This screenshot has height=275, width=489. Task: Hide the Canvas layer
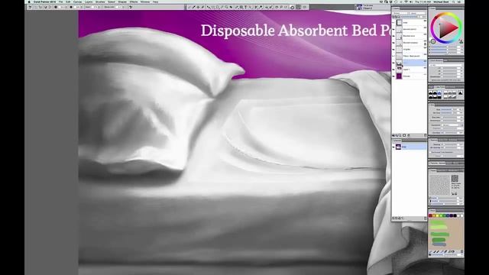(x=393, y=76)
